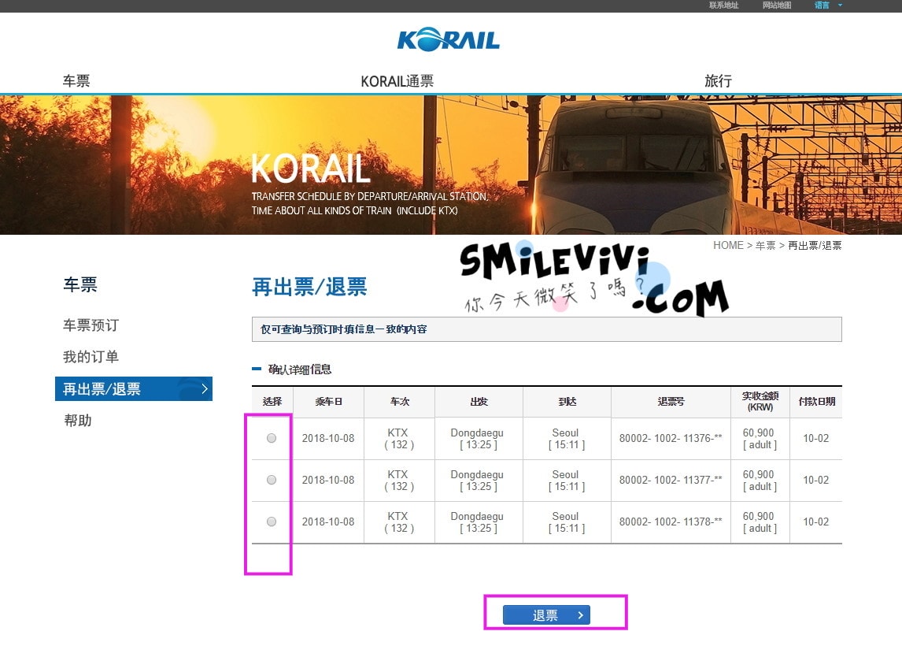Click the 付款日期 column header
902x646 pixels.
click(x=816, y=401)
